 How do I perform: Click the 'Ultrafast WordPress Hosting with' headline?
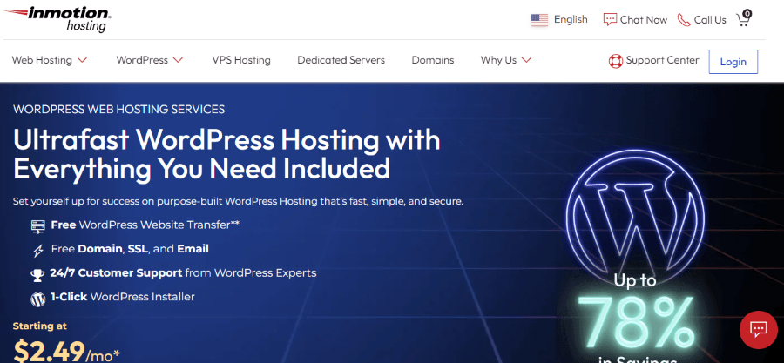coord(226,140)
